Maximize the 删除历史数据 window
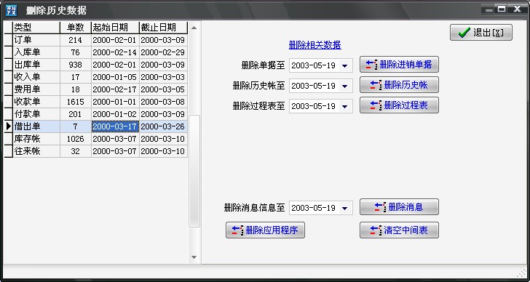Viewport: 530px width, 282px height. click(502, 9)
